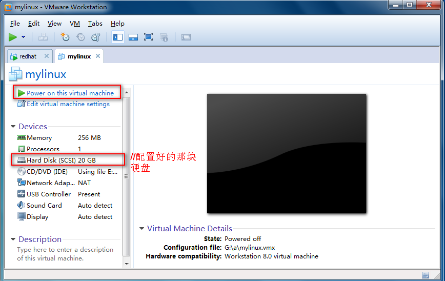This screenshot has height=281, width=445.
Task: Click the green Power On toolbar button
Action: (x=12, y=37)
